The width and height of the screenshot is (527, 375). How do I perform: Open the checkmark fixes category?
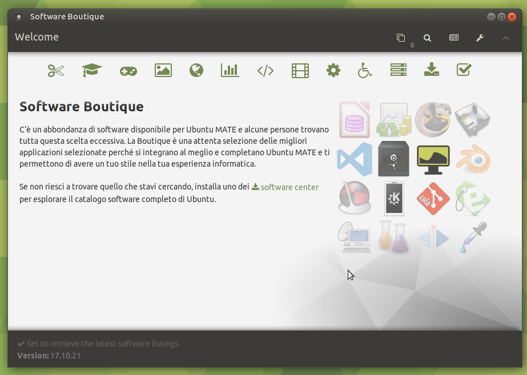coord(464,70)
